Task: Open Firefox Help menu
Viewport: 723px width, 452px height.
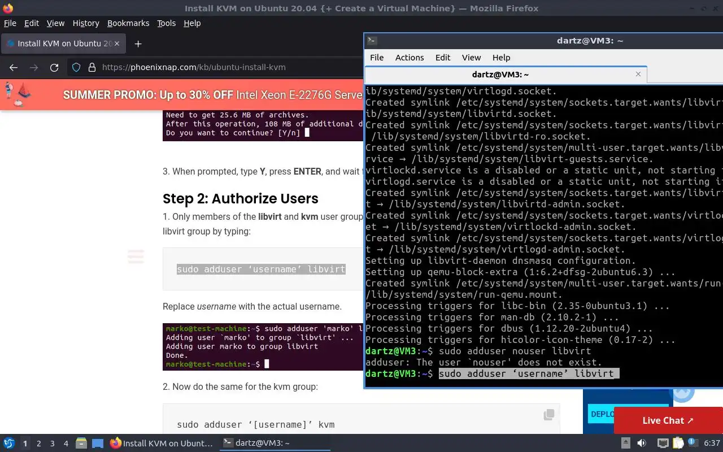Action: pos(192,23)
